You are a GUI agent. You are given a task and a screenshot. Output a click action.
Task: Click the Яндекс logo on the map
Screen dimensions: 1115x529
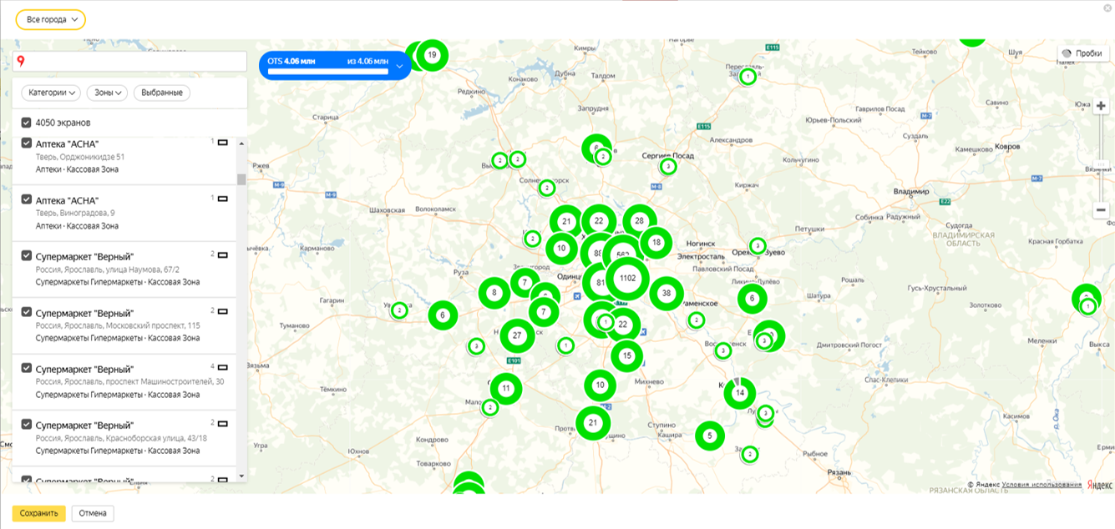click(1099, 485)
